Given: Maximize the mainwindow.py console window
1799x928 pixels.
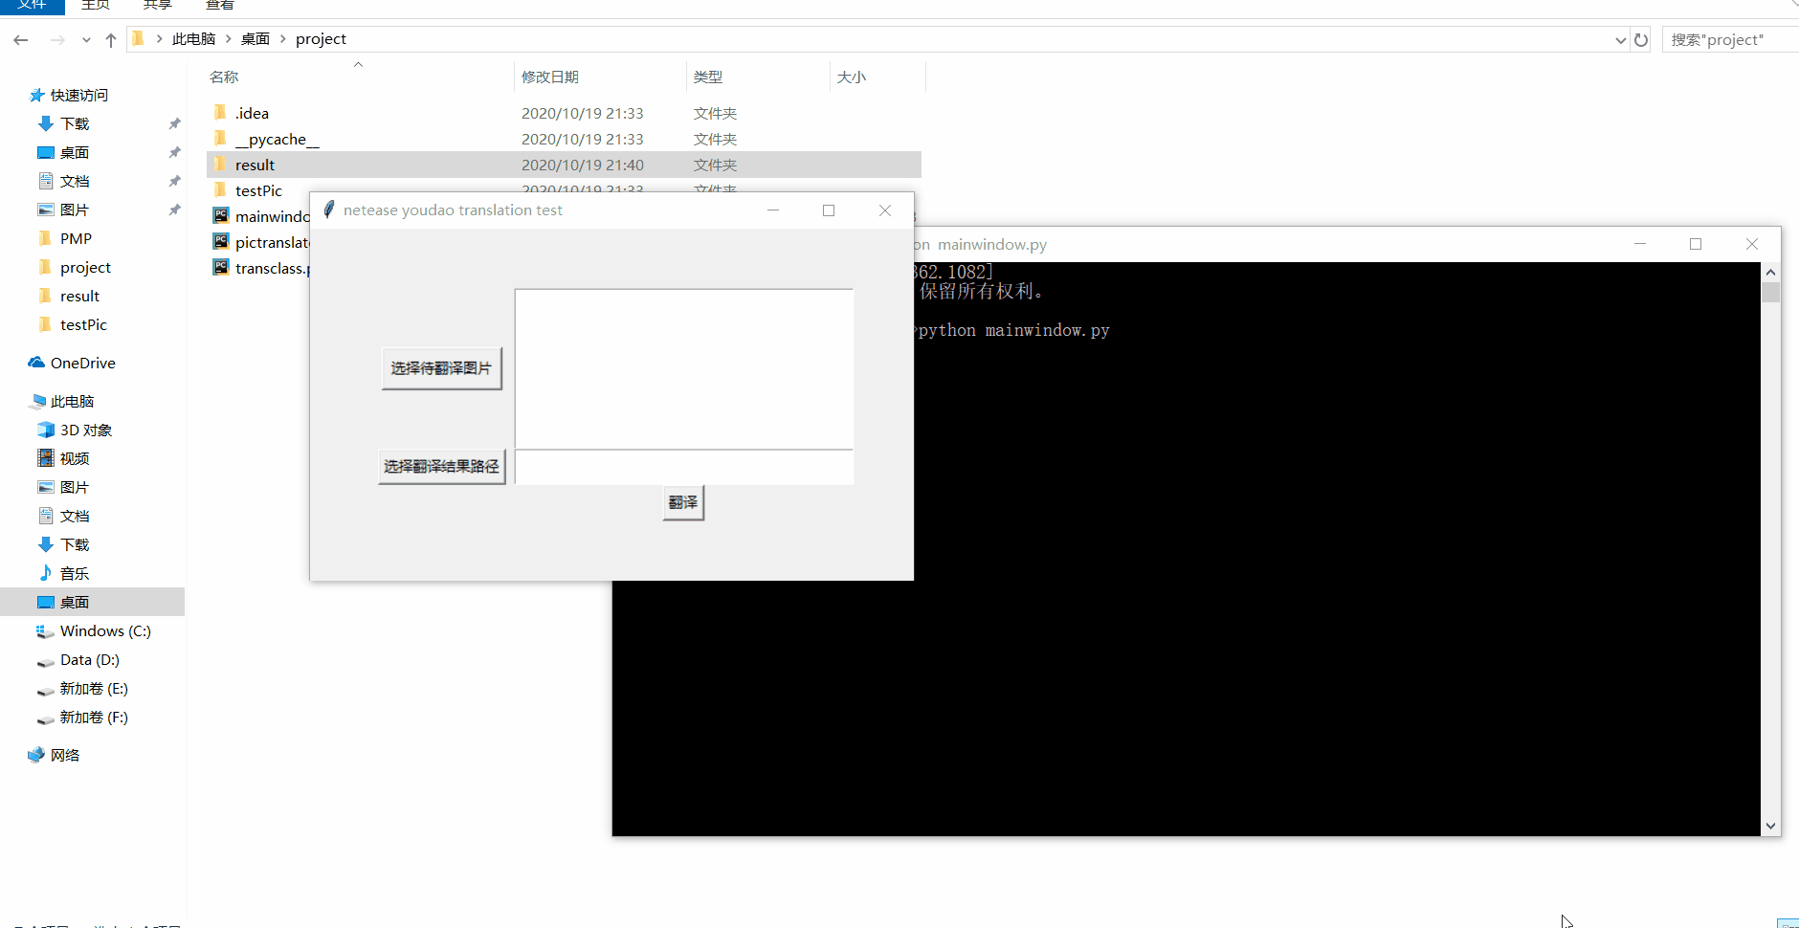Looking at the screenshot, I should [x=1696, y=244].
